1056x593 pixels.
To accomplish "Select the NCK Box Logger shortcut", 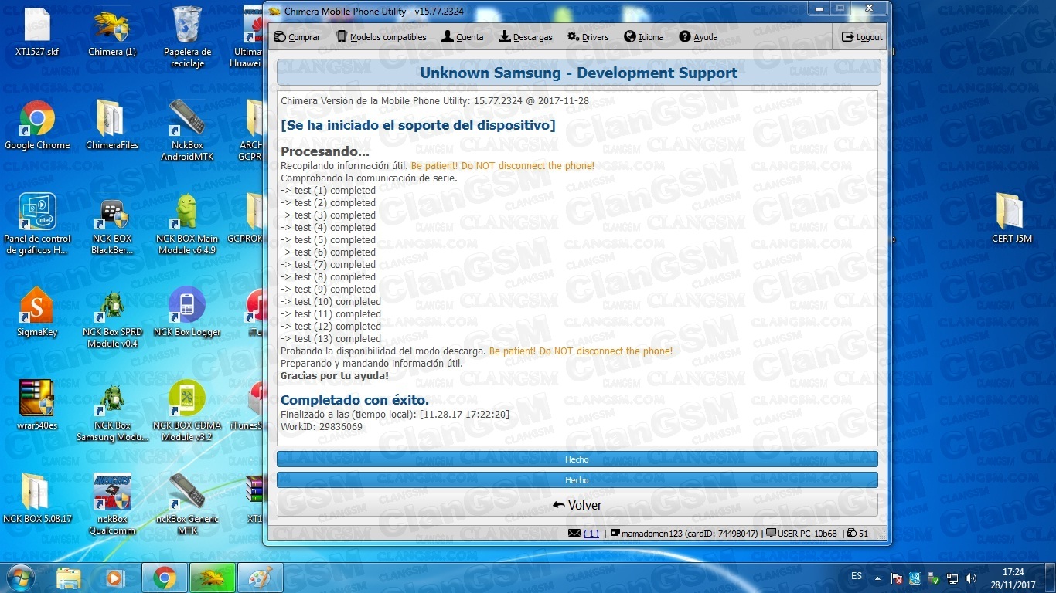I will click(x=187, y=313).
